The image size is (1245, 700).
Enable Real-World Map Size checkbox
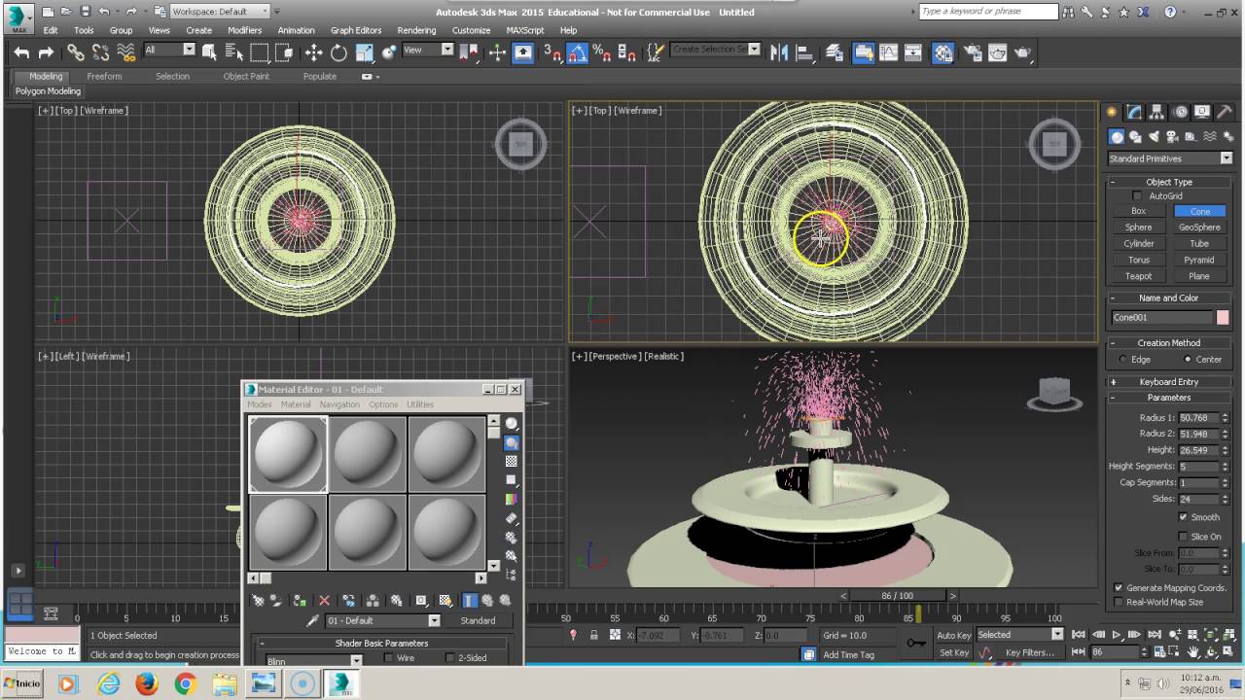pyautogui.click(x=1119, y=602)
